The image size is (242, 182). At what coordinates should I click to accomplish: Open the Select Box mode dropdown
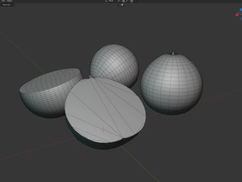point(8,5)
